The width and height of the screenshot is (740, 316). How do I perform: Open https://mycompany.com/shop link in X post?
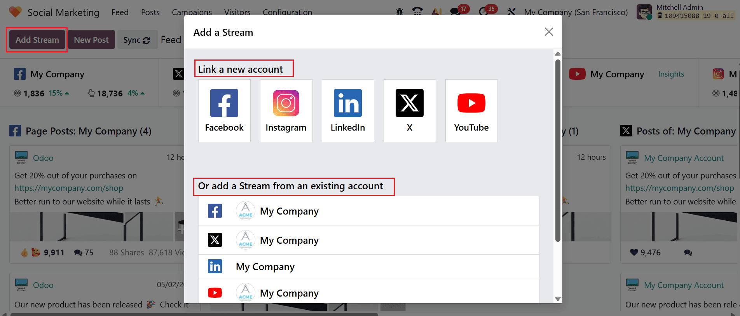679,188
